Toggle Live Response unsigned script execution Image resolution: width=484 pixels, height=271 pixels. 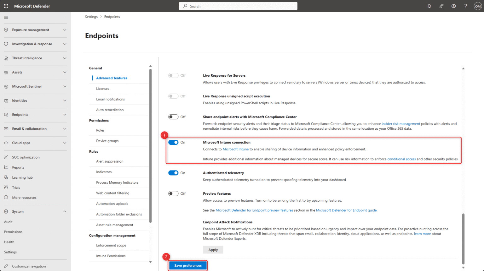coord(173,96)
